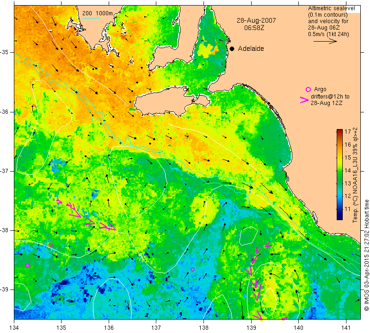The image size is (370, 333).
Task: Click the magenta drifter arrowhead in legend
Action: point(304,100)
